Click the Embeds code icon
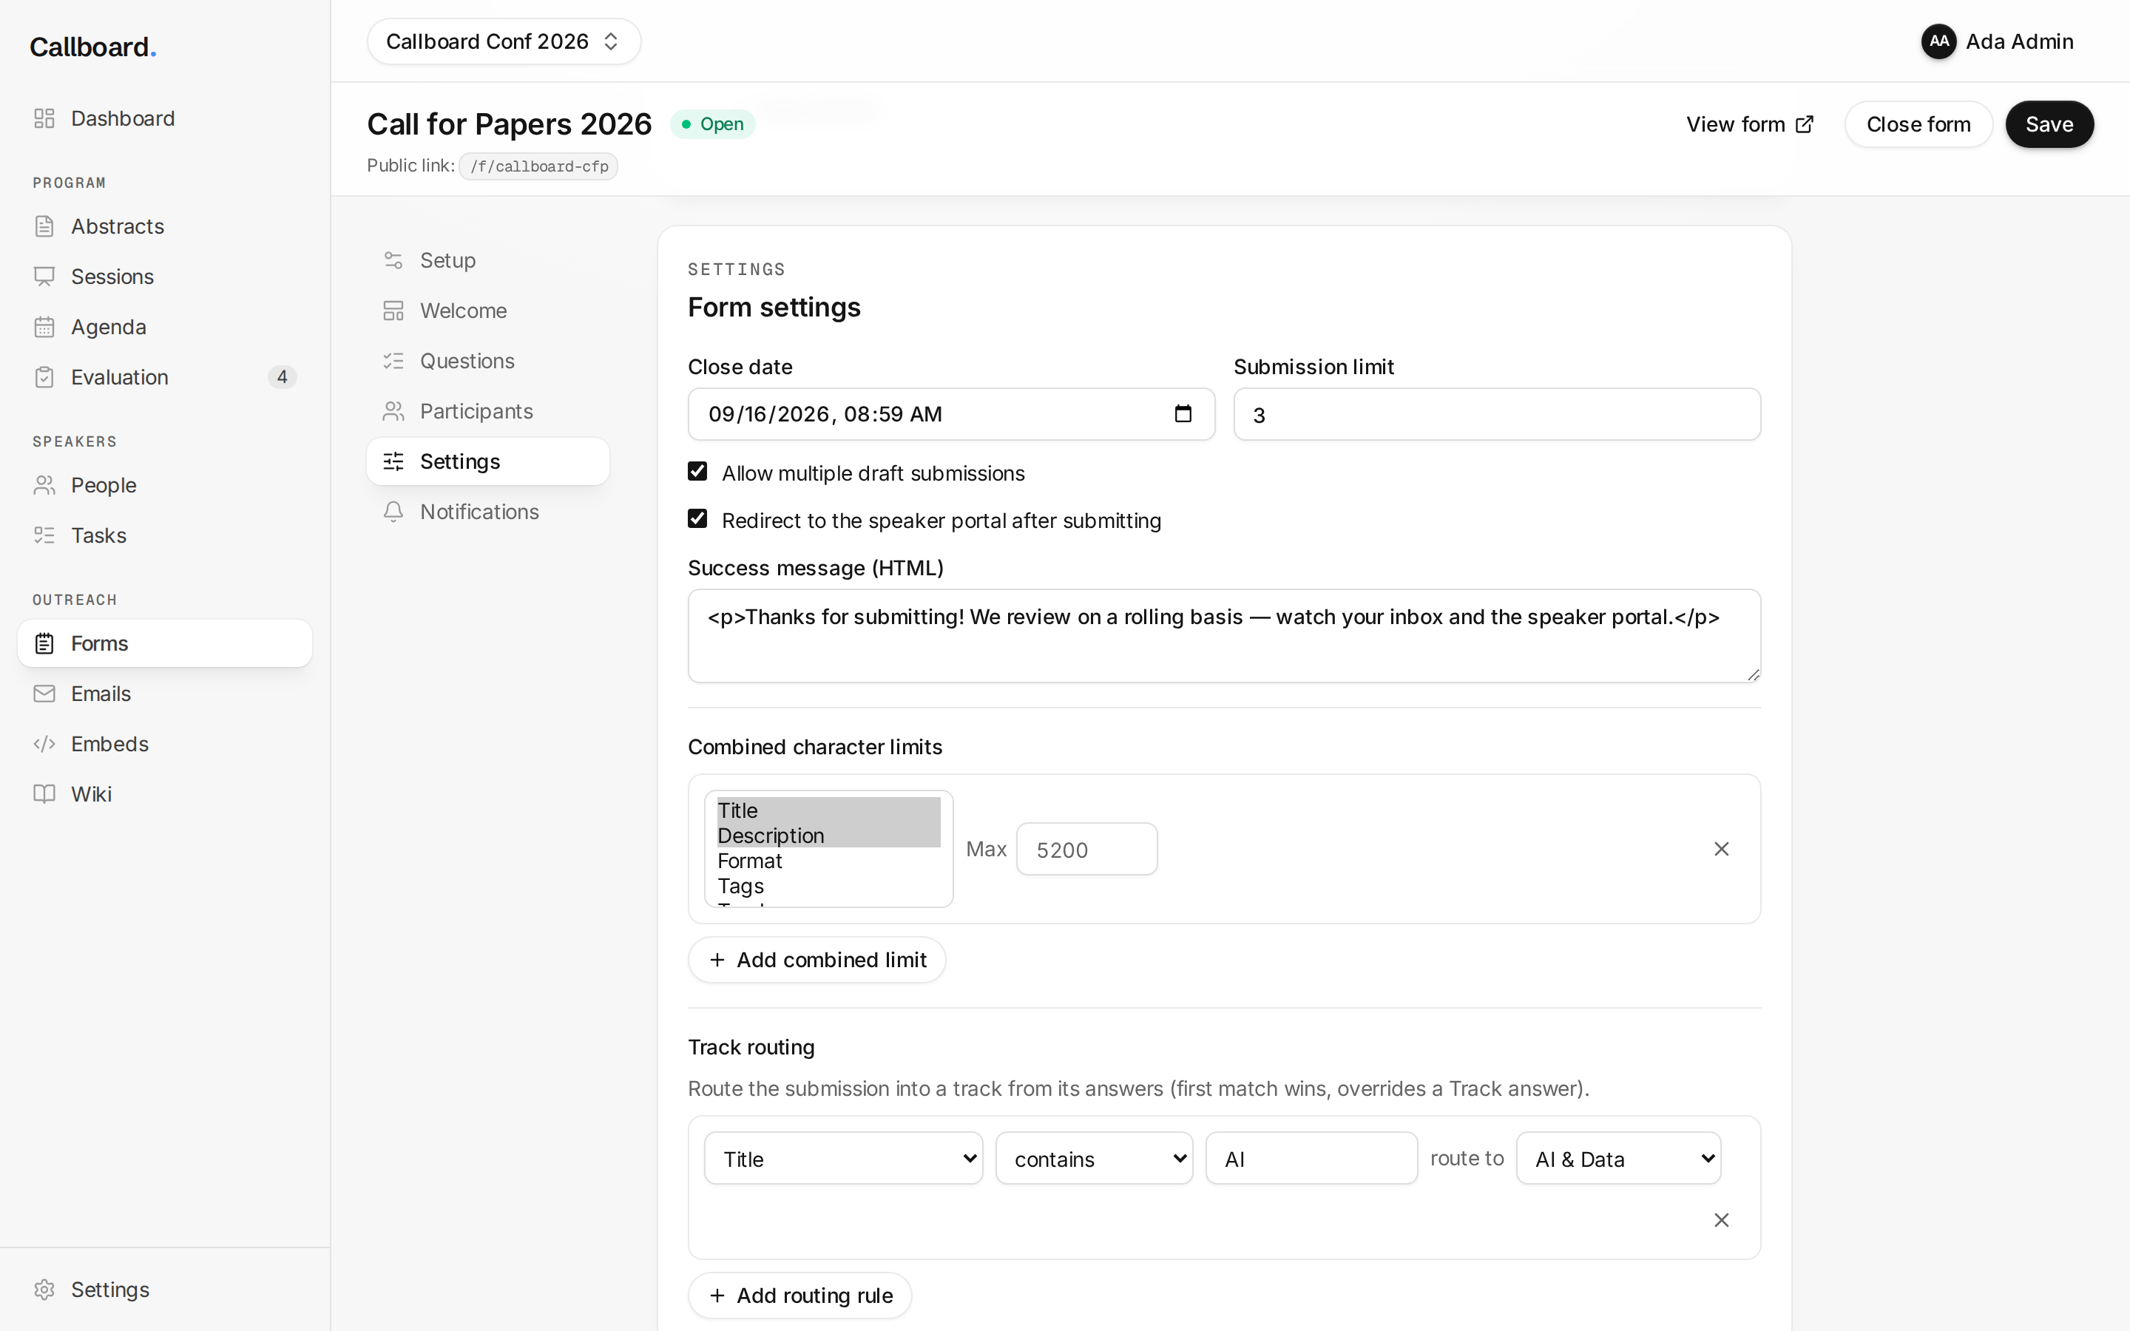This screenshot has height=1331, width=2130. click(x=44, y=744)
